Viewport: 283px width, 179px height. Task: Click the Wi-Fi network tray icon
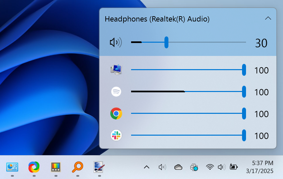[210, 167]
